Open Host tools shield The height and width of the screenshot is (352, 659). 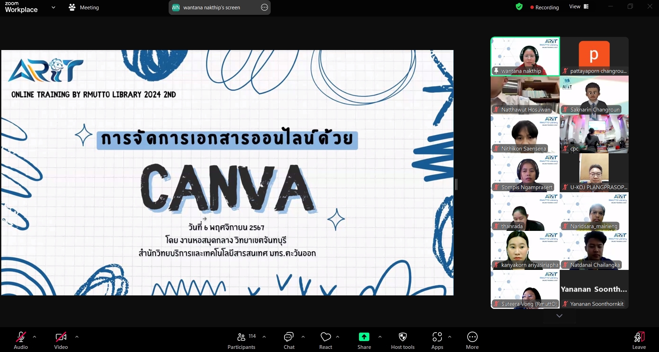[403, 340]
